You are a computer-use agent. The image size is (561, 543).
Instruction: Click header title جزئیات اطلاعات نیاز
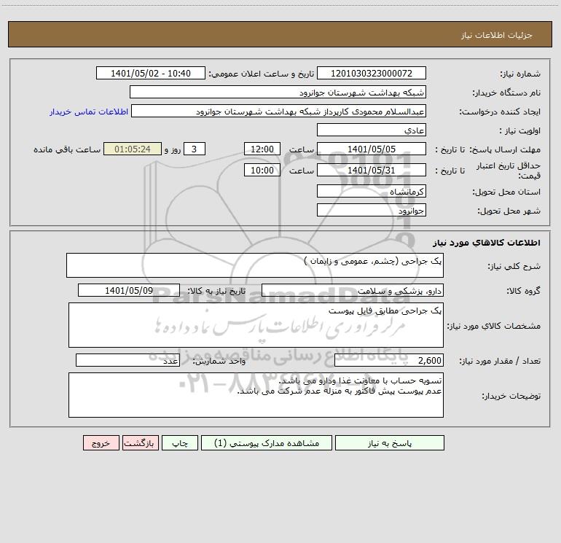click(497, 35)
